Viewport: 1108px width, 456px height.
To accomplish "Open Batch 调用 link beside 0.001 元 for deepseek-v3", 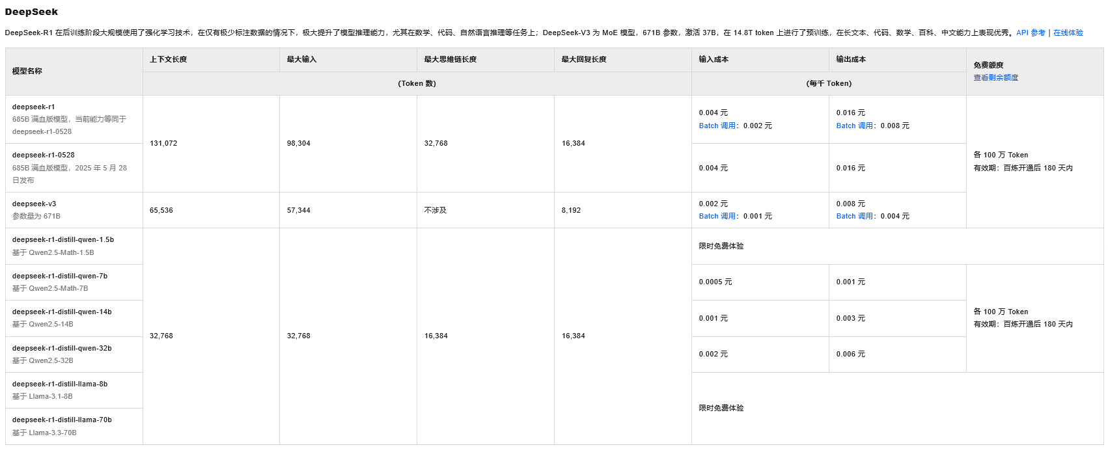I will point(718,216).
